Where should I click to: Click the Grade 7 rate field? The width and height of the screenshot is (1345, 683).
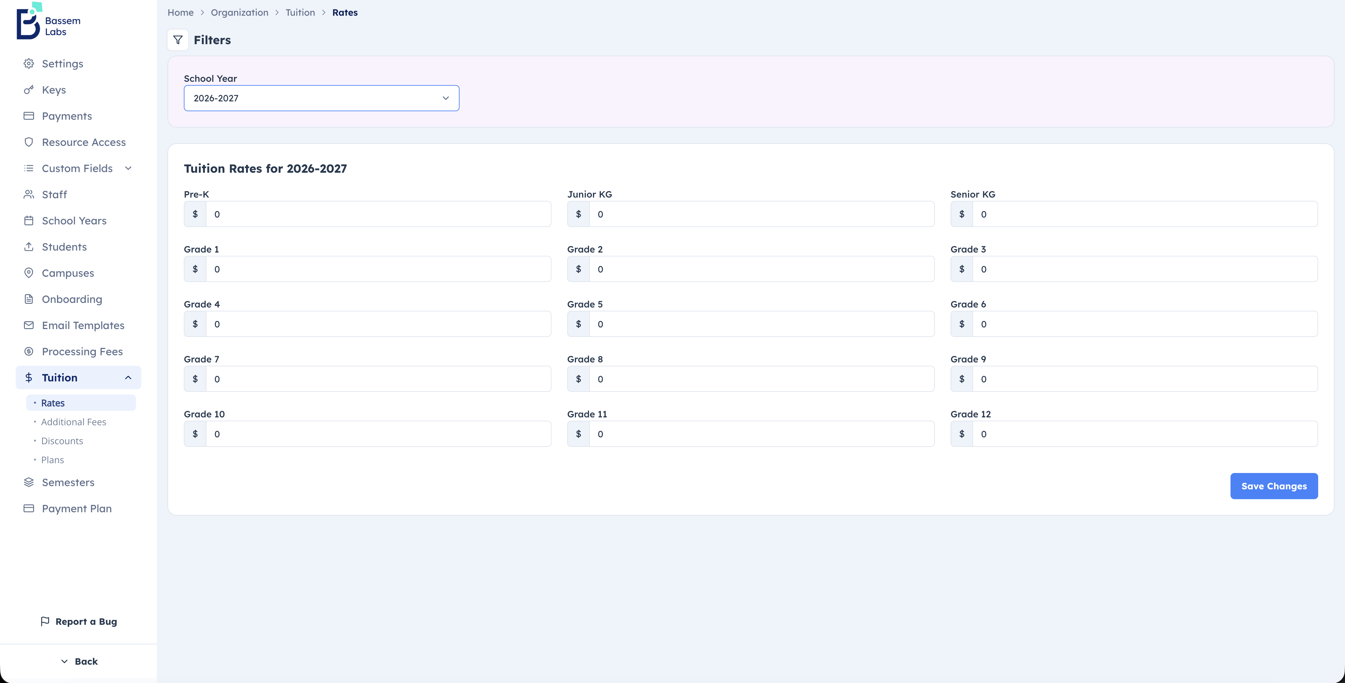click(x=378, y=379)
